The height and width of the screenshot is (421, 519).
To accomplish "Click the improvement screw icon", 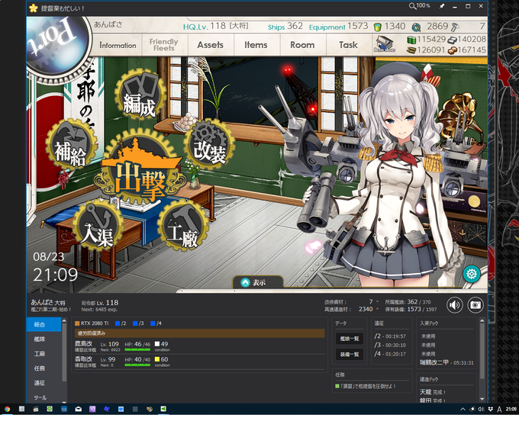I will pyautogui.click(x=455, y=27).
